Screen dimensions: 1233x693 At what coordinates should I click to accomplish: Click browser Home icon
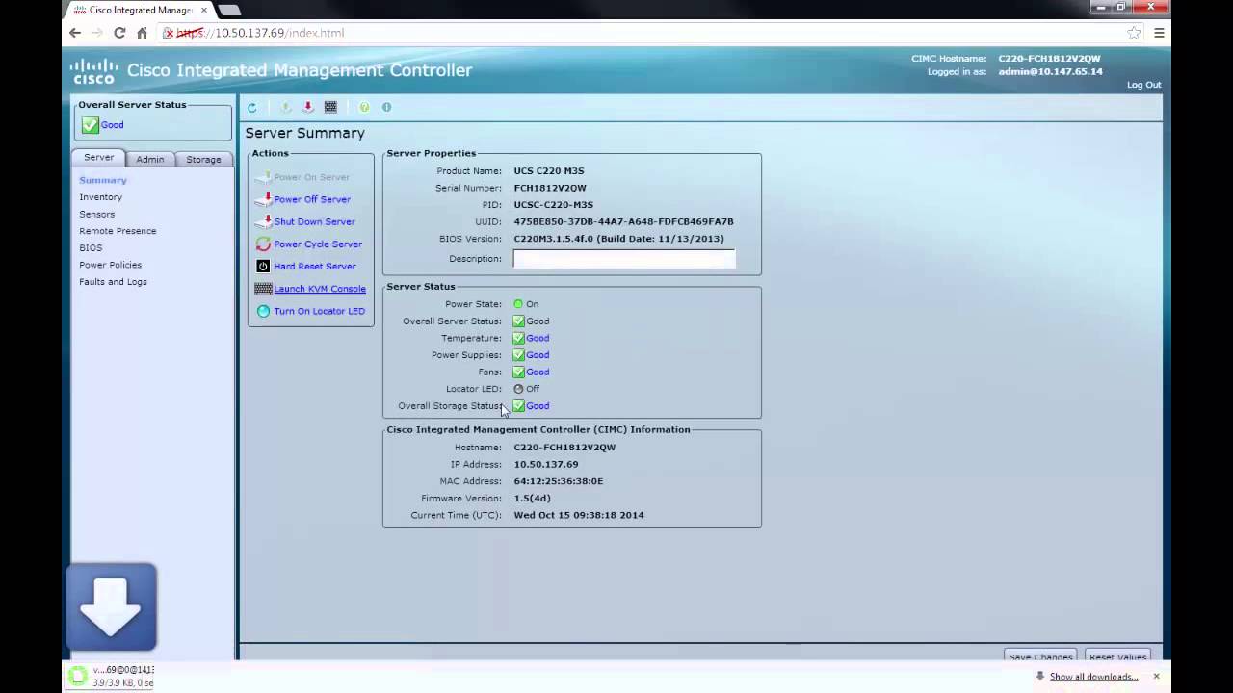[x=142, y=33]
